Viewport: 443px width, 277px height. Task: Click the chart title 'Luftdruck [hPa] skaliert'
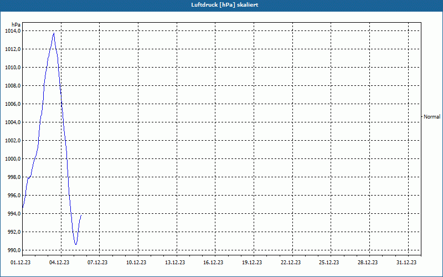point(225,5)
